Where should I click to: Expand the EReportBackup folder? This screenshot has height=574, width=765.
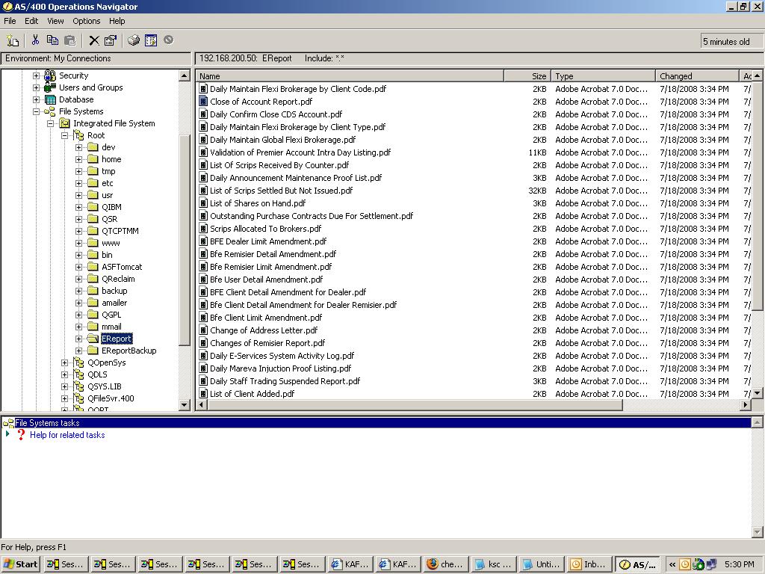coord(79,351)
